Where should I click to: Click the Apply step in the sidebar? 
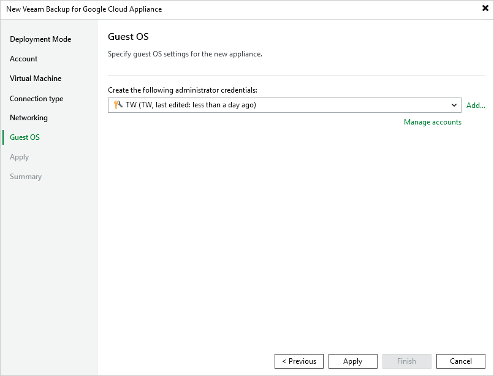19,157
